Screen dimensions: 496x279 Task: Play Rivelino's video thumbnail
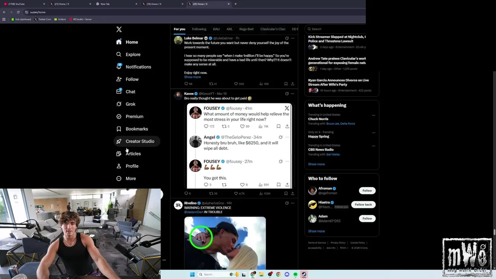225,243
